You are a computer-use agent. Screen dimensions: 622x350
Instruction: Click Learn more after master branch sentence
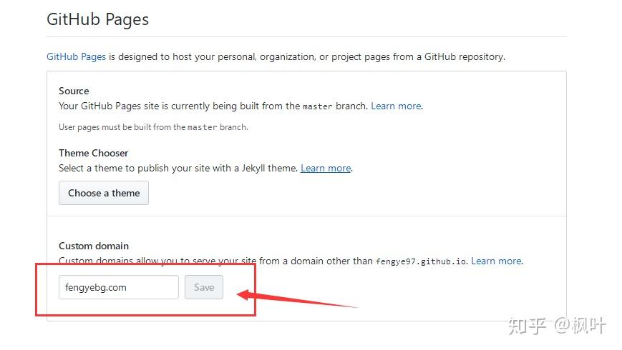(396, 106)
